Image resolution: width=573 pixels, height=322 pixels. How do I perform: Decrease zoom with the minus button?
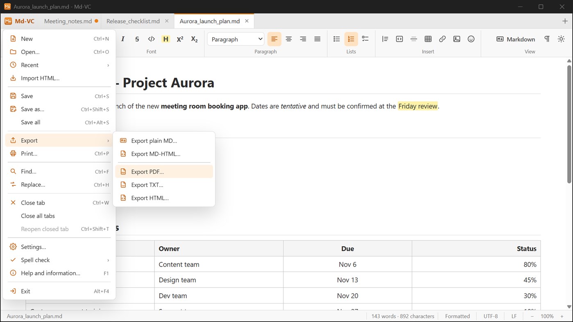tap(532, 316)
